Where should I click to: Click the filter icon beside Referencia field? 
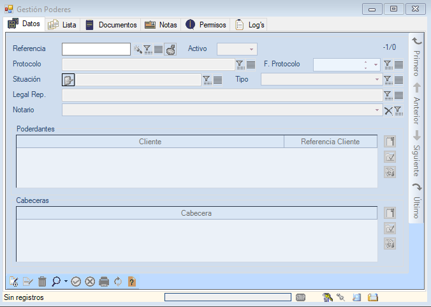click(147, 49)
